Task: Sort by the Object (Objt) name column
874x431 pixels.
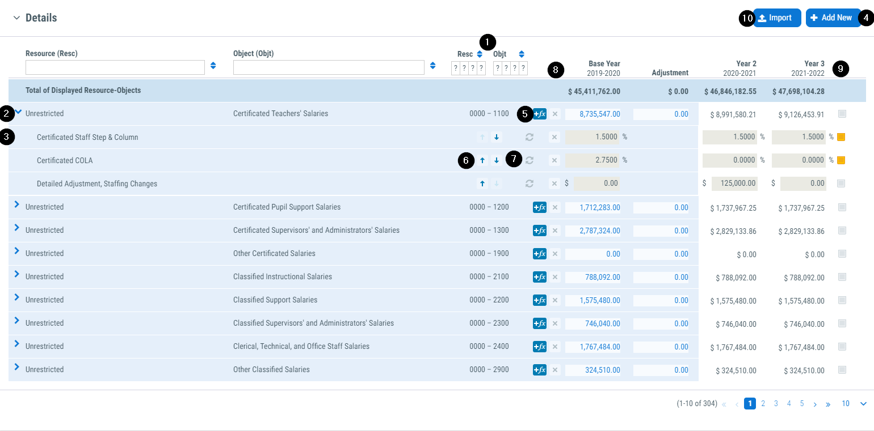Action: pos(433,65)
